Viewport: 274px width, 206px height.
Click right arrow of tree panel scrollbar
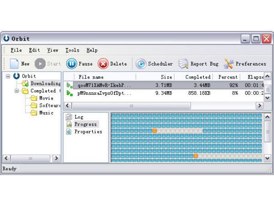(x=56, y=158)
